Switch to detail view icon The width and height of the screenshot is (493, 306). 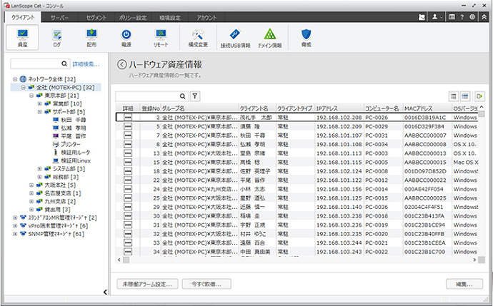465,96
